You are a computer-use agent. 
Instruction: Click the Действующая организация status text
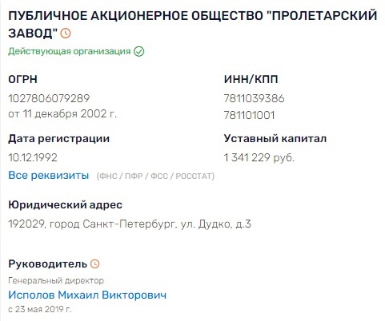(x=70, y=51)
